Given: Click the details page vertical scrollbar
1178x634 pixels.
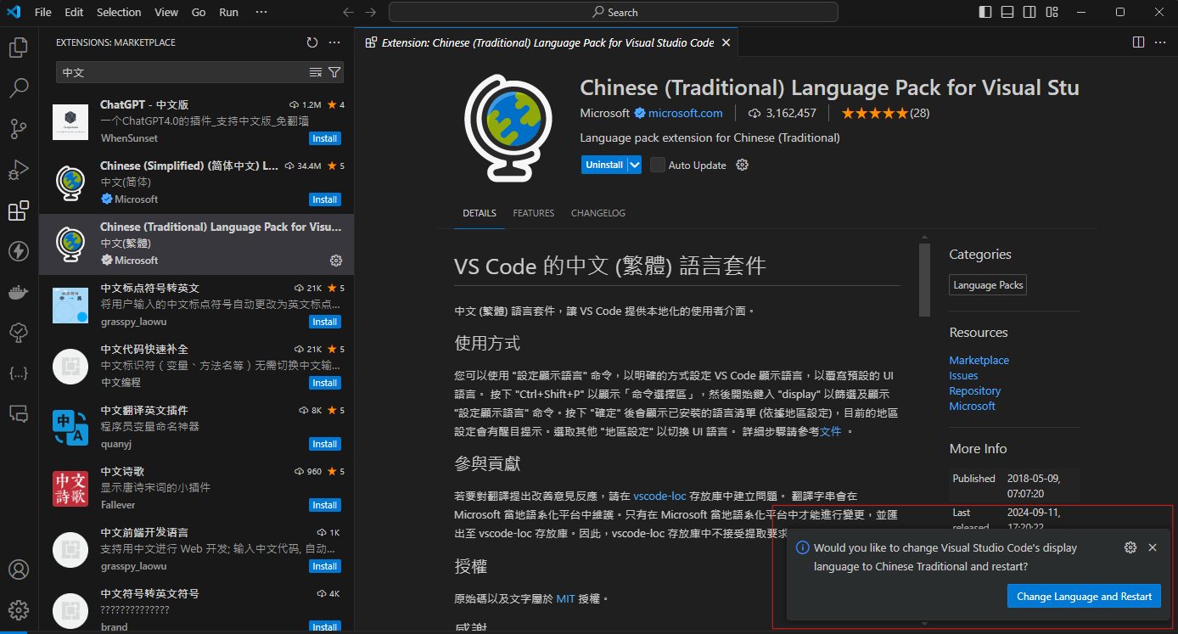Looking at the screenshot, I should click(x=924, y=280).
